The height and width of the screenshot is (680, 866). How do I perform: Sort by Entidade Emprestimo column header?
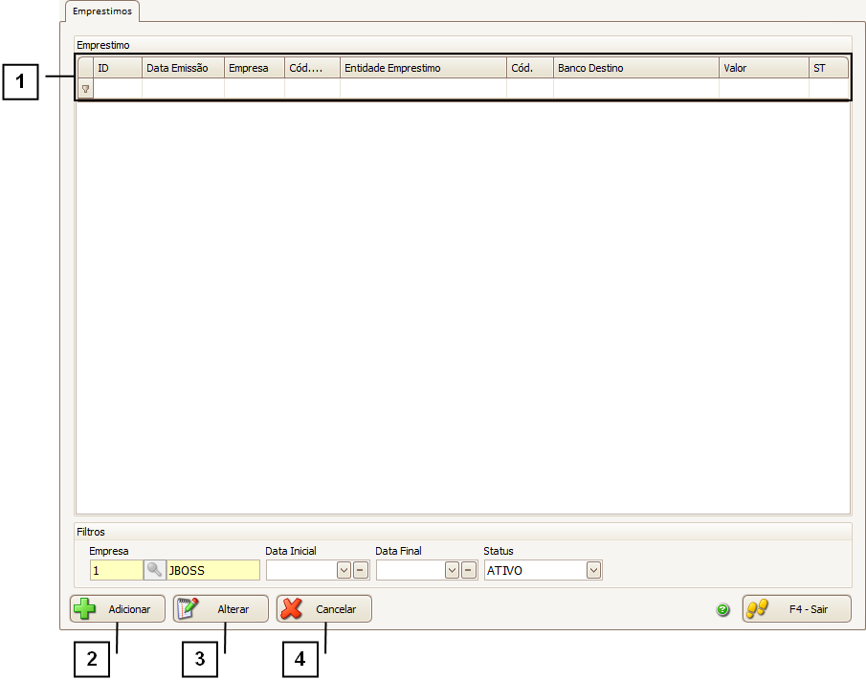(422, 68)
